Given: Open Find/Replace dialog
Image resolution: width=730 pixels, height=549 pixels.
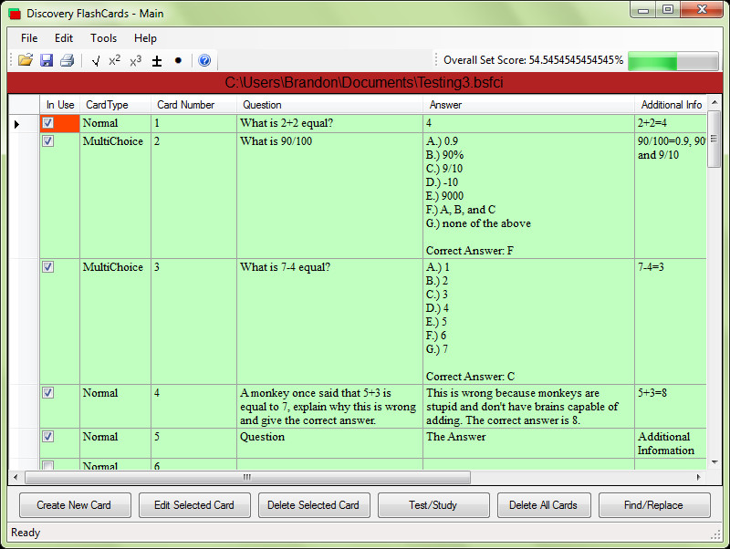Looking at the screenshot, I should pos(654,505).
